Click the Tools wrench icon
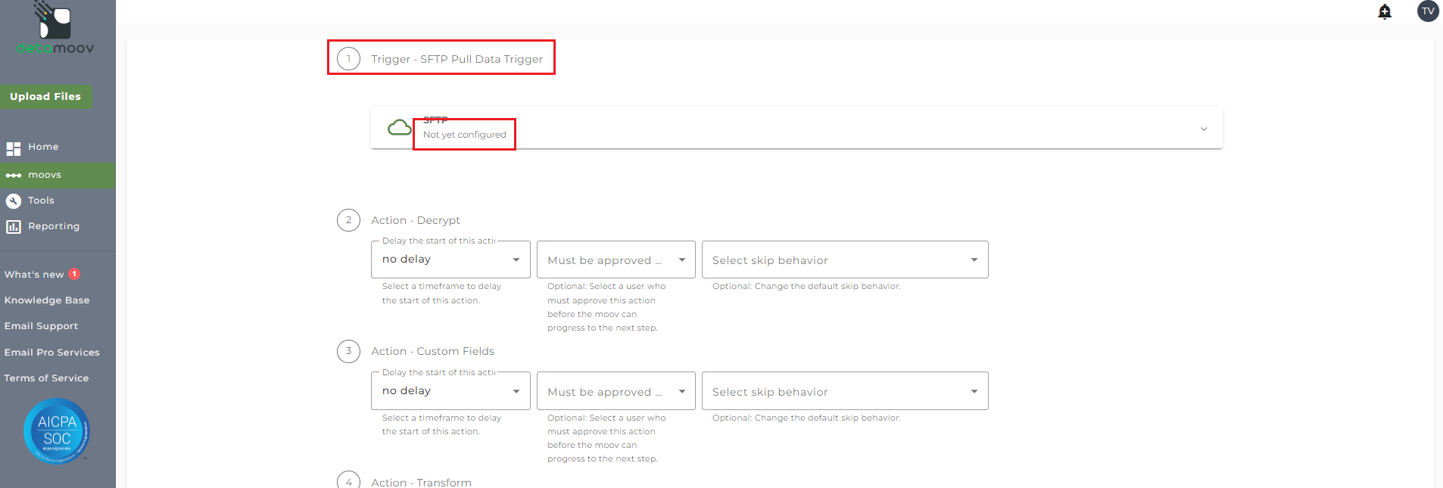 (x=14, y=201)
